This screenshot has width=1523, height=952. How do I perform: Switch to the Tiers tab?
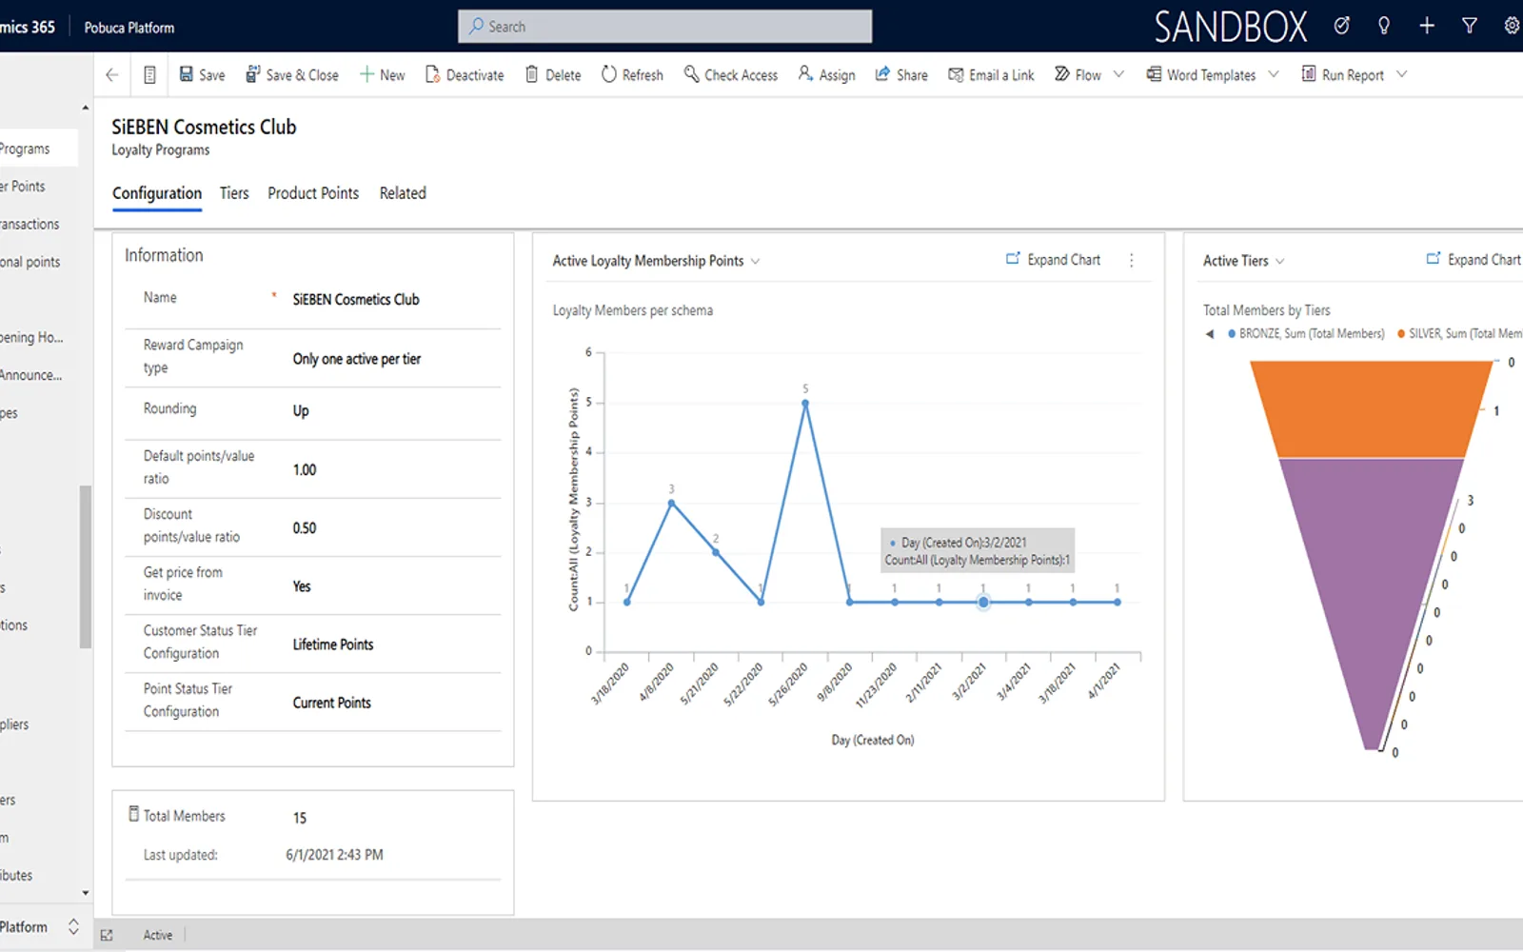[x=234, y=193]
